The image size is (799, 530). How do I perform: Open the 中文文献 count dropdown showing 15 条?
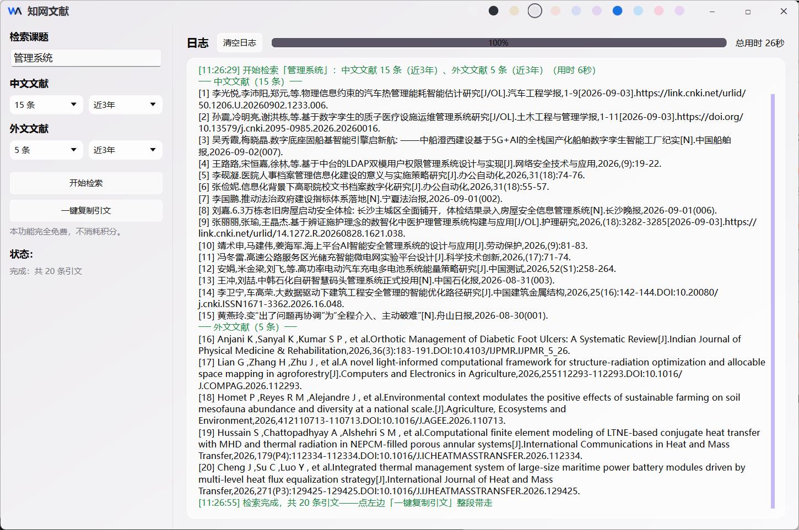(x=46, y=105)
